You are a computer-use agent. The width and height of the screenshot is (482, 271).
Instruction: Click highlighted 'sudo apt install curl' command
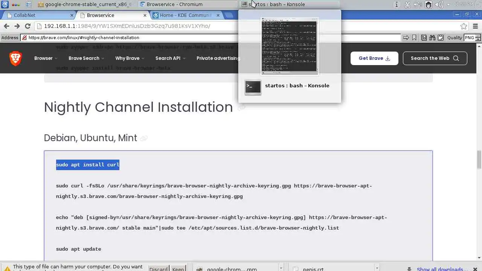click(88, 165)
